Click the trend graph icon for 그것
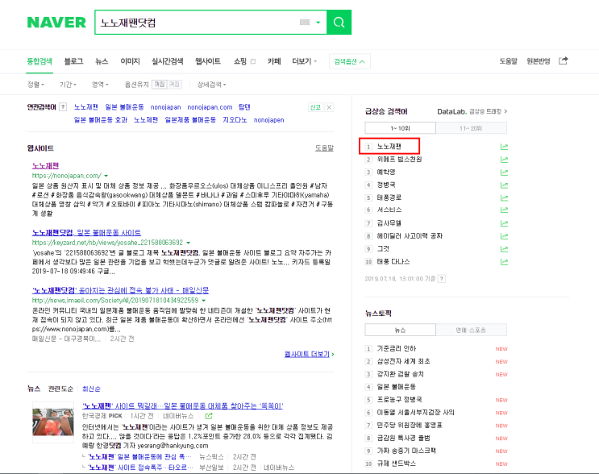Viewport: 599px width, 474px height. (x=504, y=249)
